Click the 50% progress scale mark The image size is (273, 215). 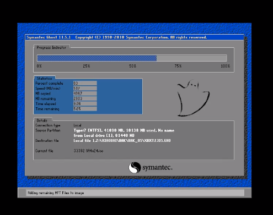[x=132, y=66]
